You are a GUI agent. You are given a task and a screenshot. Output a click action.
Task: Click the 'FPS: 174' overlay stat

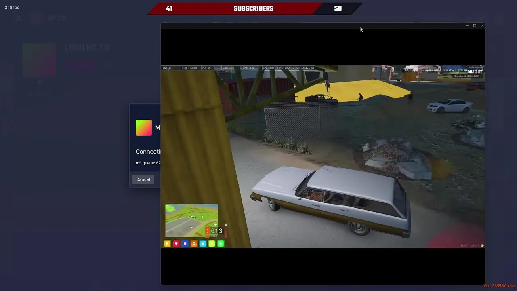(x=167, y=68)
